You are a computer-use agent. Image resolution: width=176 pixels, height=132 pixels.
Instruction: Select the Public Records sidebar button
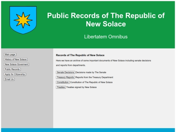tap(12, 69)
